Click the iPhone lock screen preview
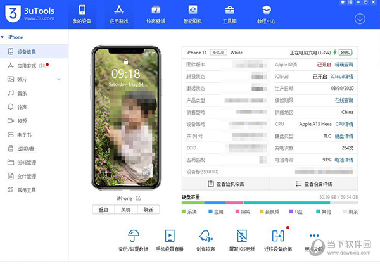 [x=126, y=118]
